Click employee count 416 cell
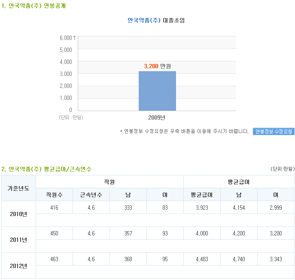Viewport: 295px width, 280px height. pyautogui.click(x=54, y=208)
